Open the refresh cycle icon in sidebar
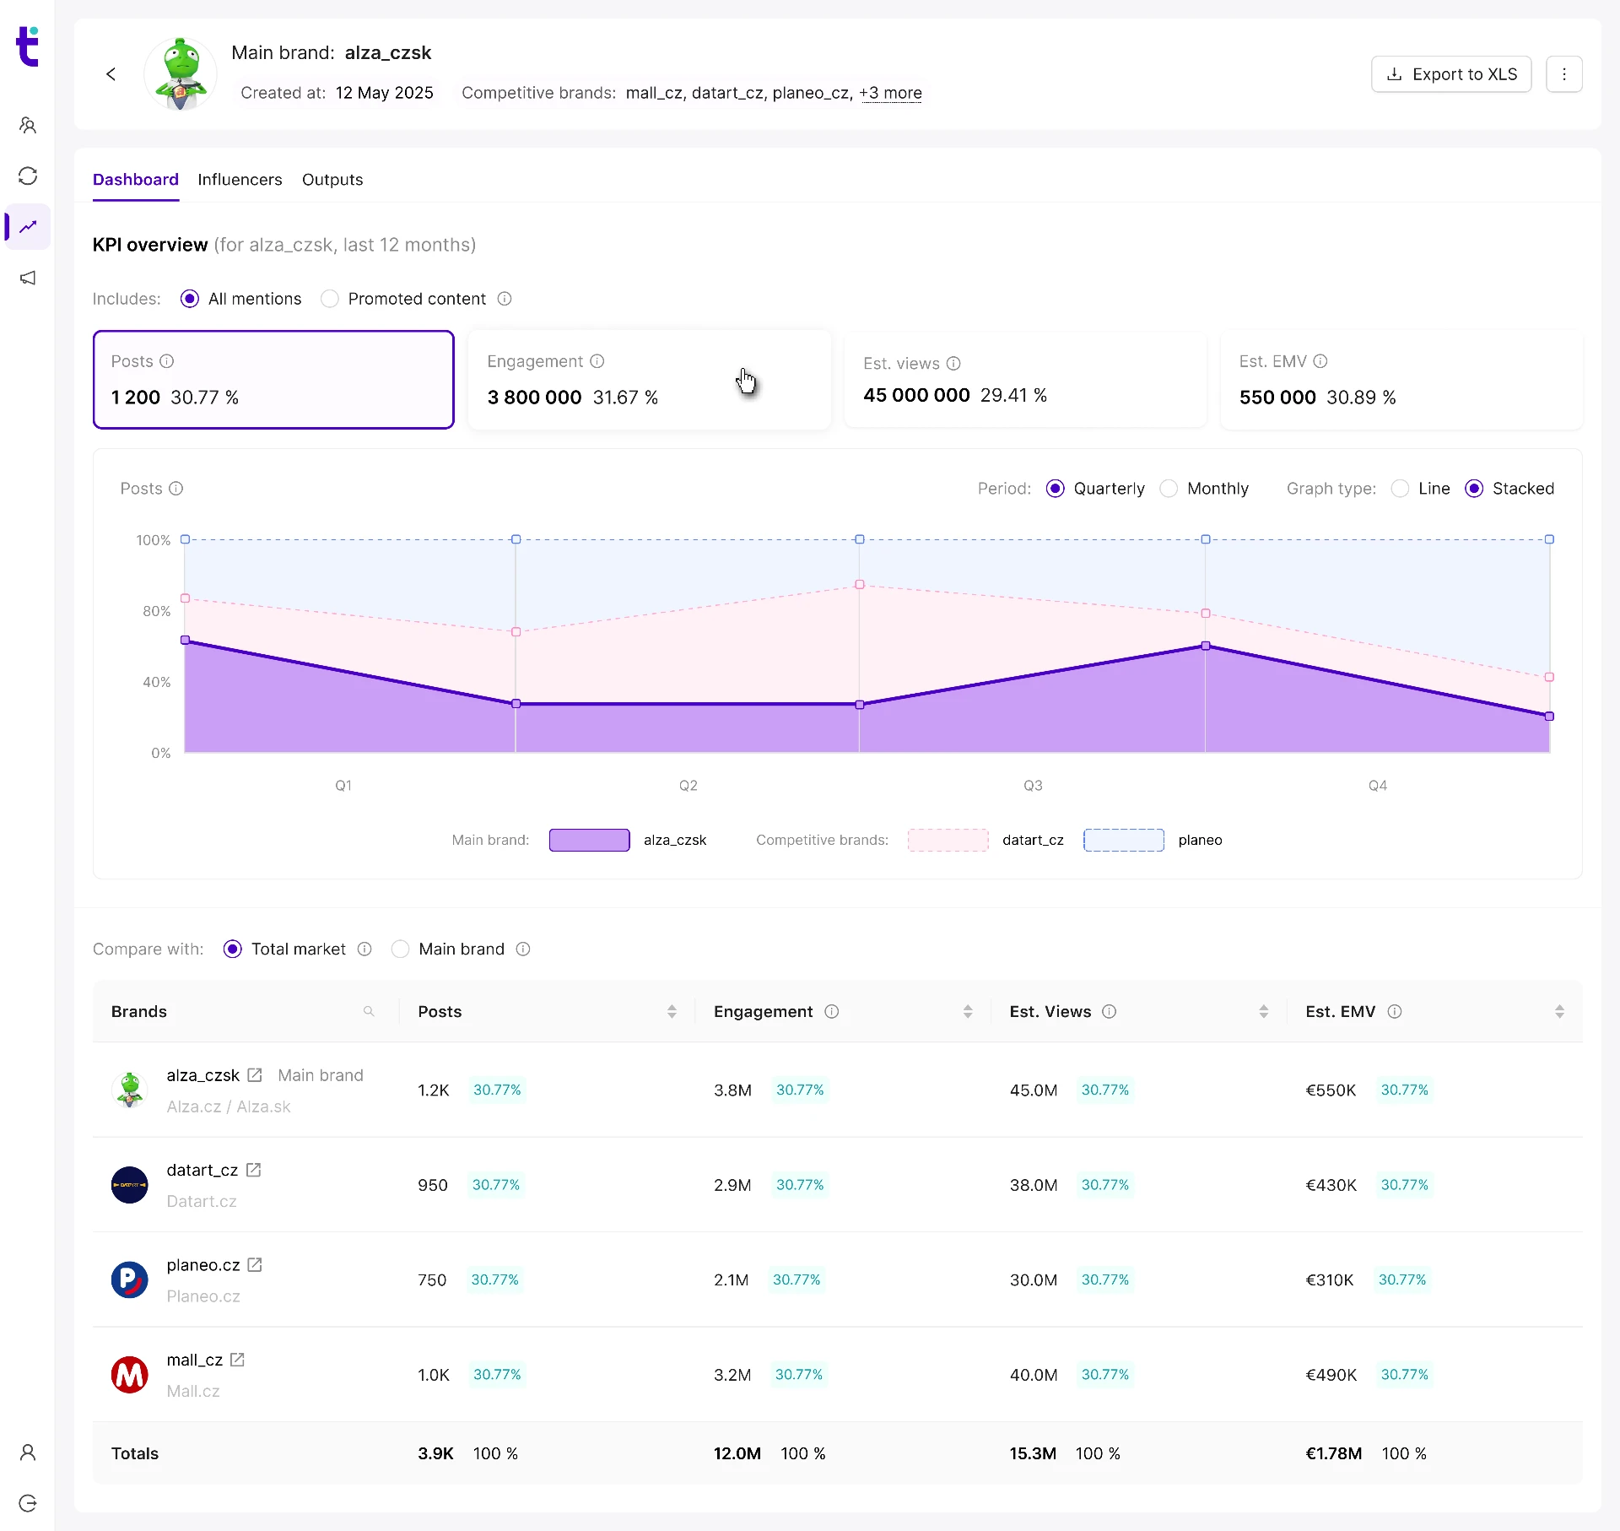The height and width of the screenshot is (1531, 1620). click(28, 176)
